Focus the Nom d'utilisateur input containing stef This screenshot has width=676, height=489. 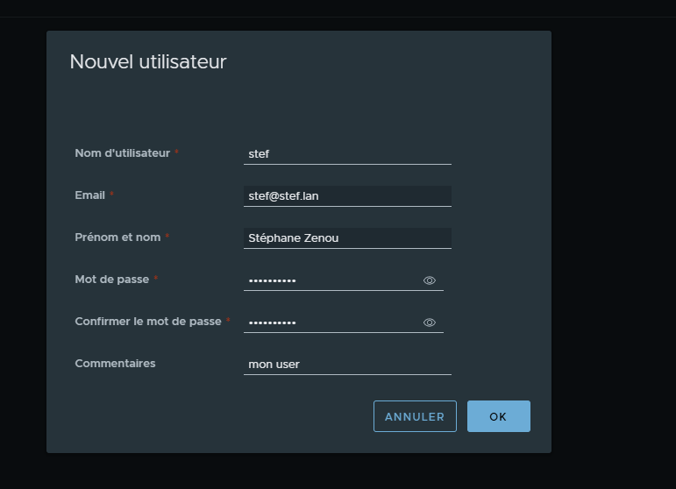pyautogui.click(x=347, y=153)
